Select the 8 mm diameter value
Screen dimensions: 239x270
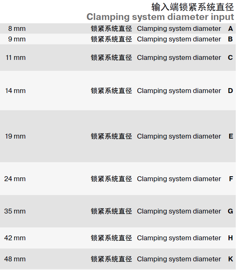(x=17, y=29)
